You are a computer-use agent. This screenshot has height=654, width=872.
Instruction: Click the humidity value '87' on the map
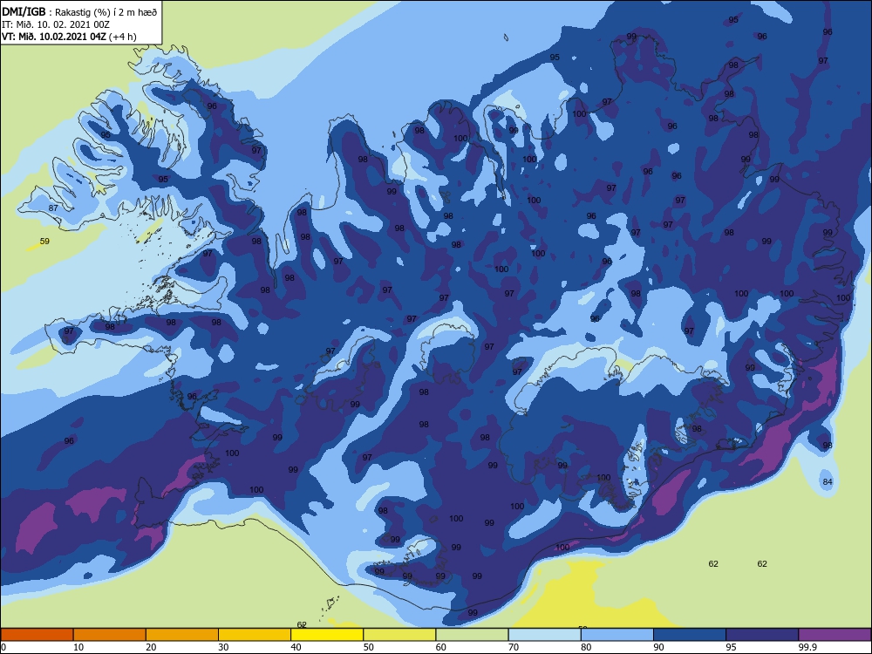click(x=53, y=208)
